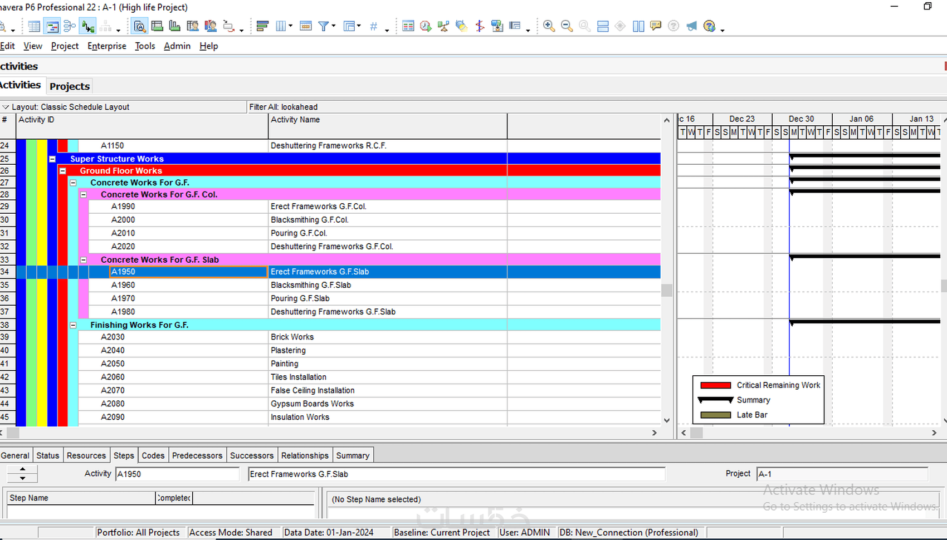Click the Dec 30 timescale header
This screenshot has width=947, height=540.
point(802,119)
